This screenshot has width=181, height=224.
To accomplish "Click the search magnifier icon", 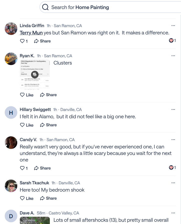I will coord(45,7).
